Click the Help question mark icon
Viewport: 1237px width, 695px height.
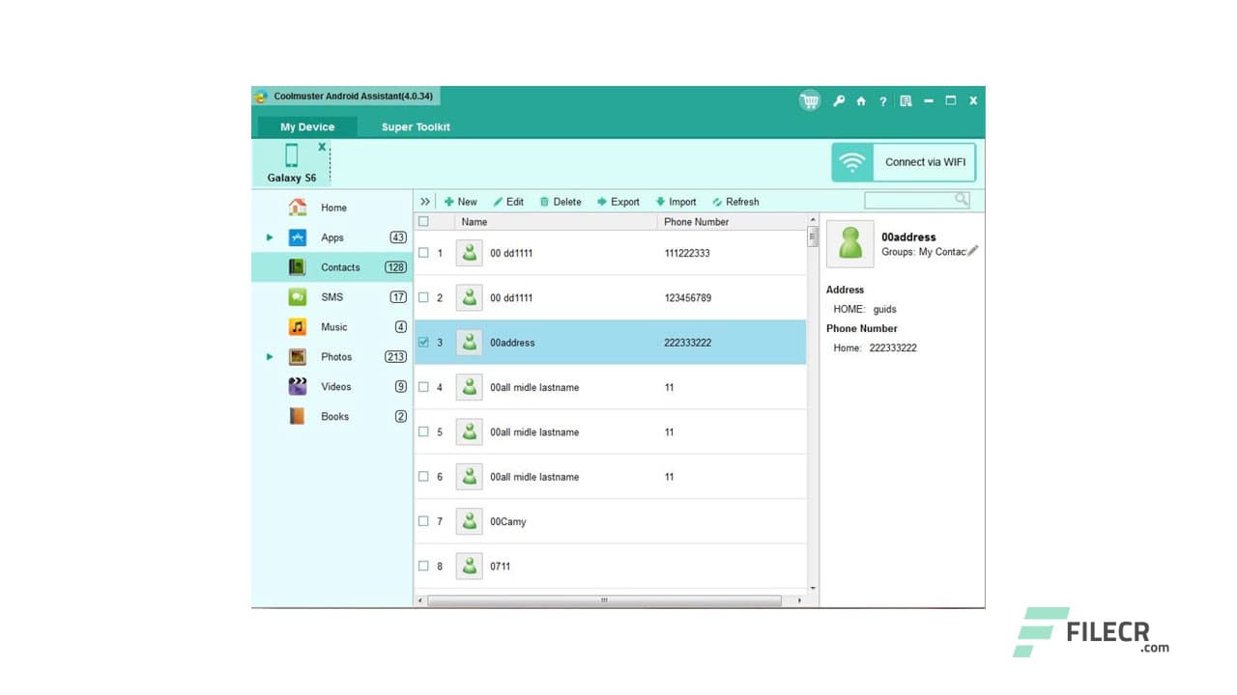(882, 100)
